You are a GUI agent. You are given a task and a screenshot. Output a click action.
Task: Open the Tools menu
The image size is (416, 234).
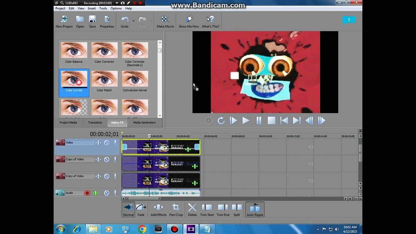(x=103, y=8)
